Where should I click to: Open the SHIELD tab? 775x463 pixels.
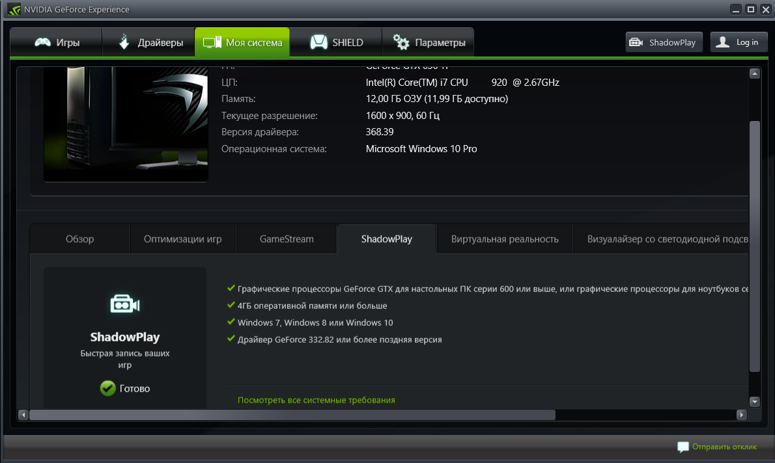click(336, 42)
